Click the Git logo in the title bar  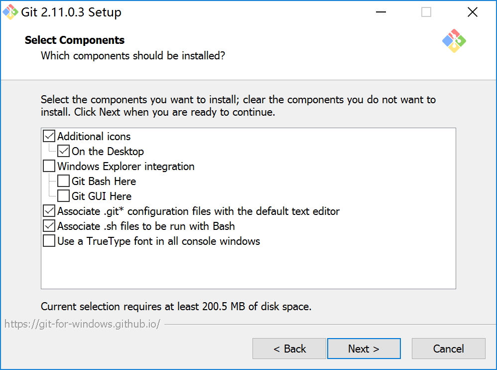[x=11, y=12]
